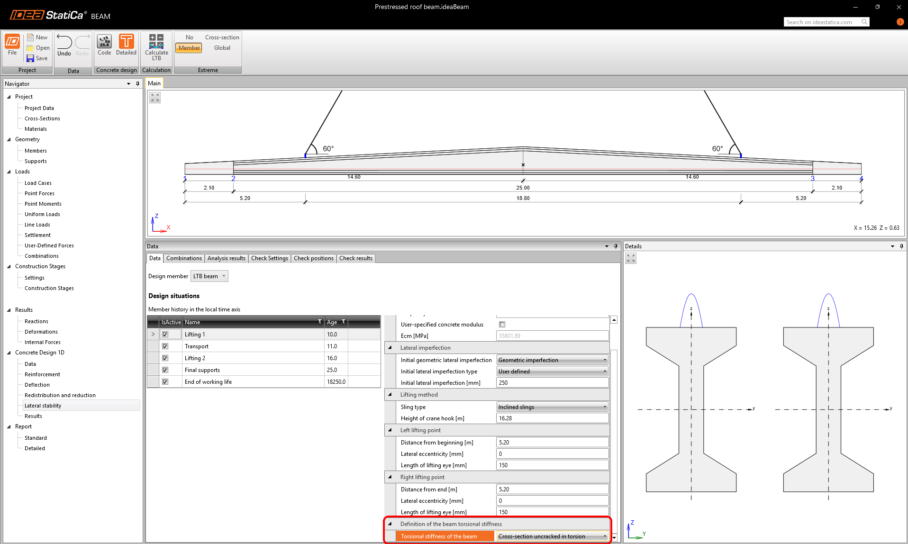
Task: Uncheck IsActive for Lifting 1
Action: click(x=165, y=335)
